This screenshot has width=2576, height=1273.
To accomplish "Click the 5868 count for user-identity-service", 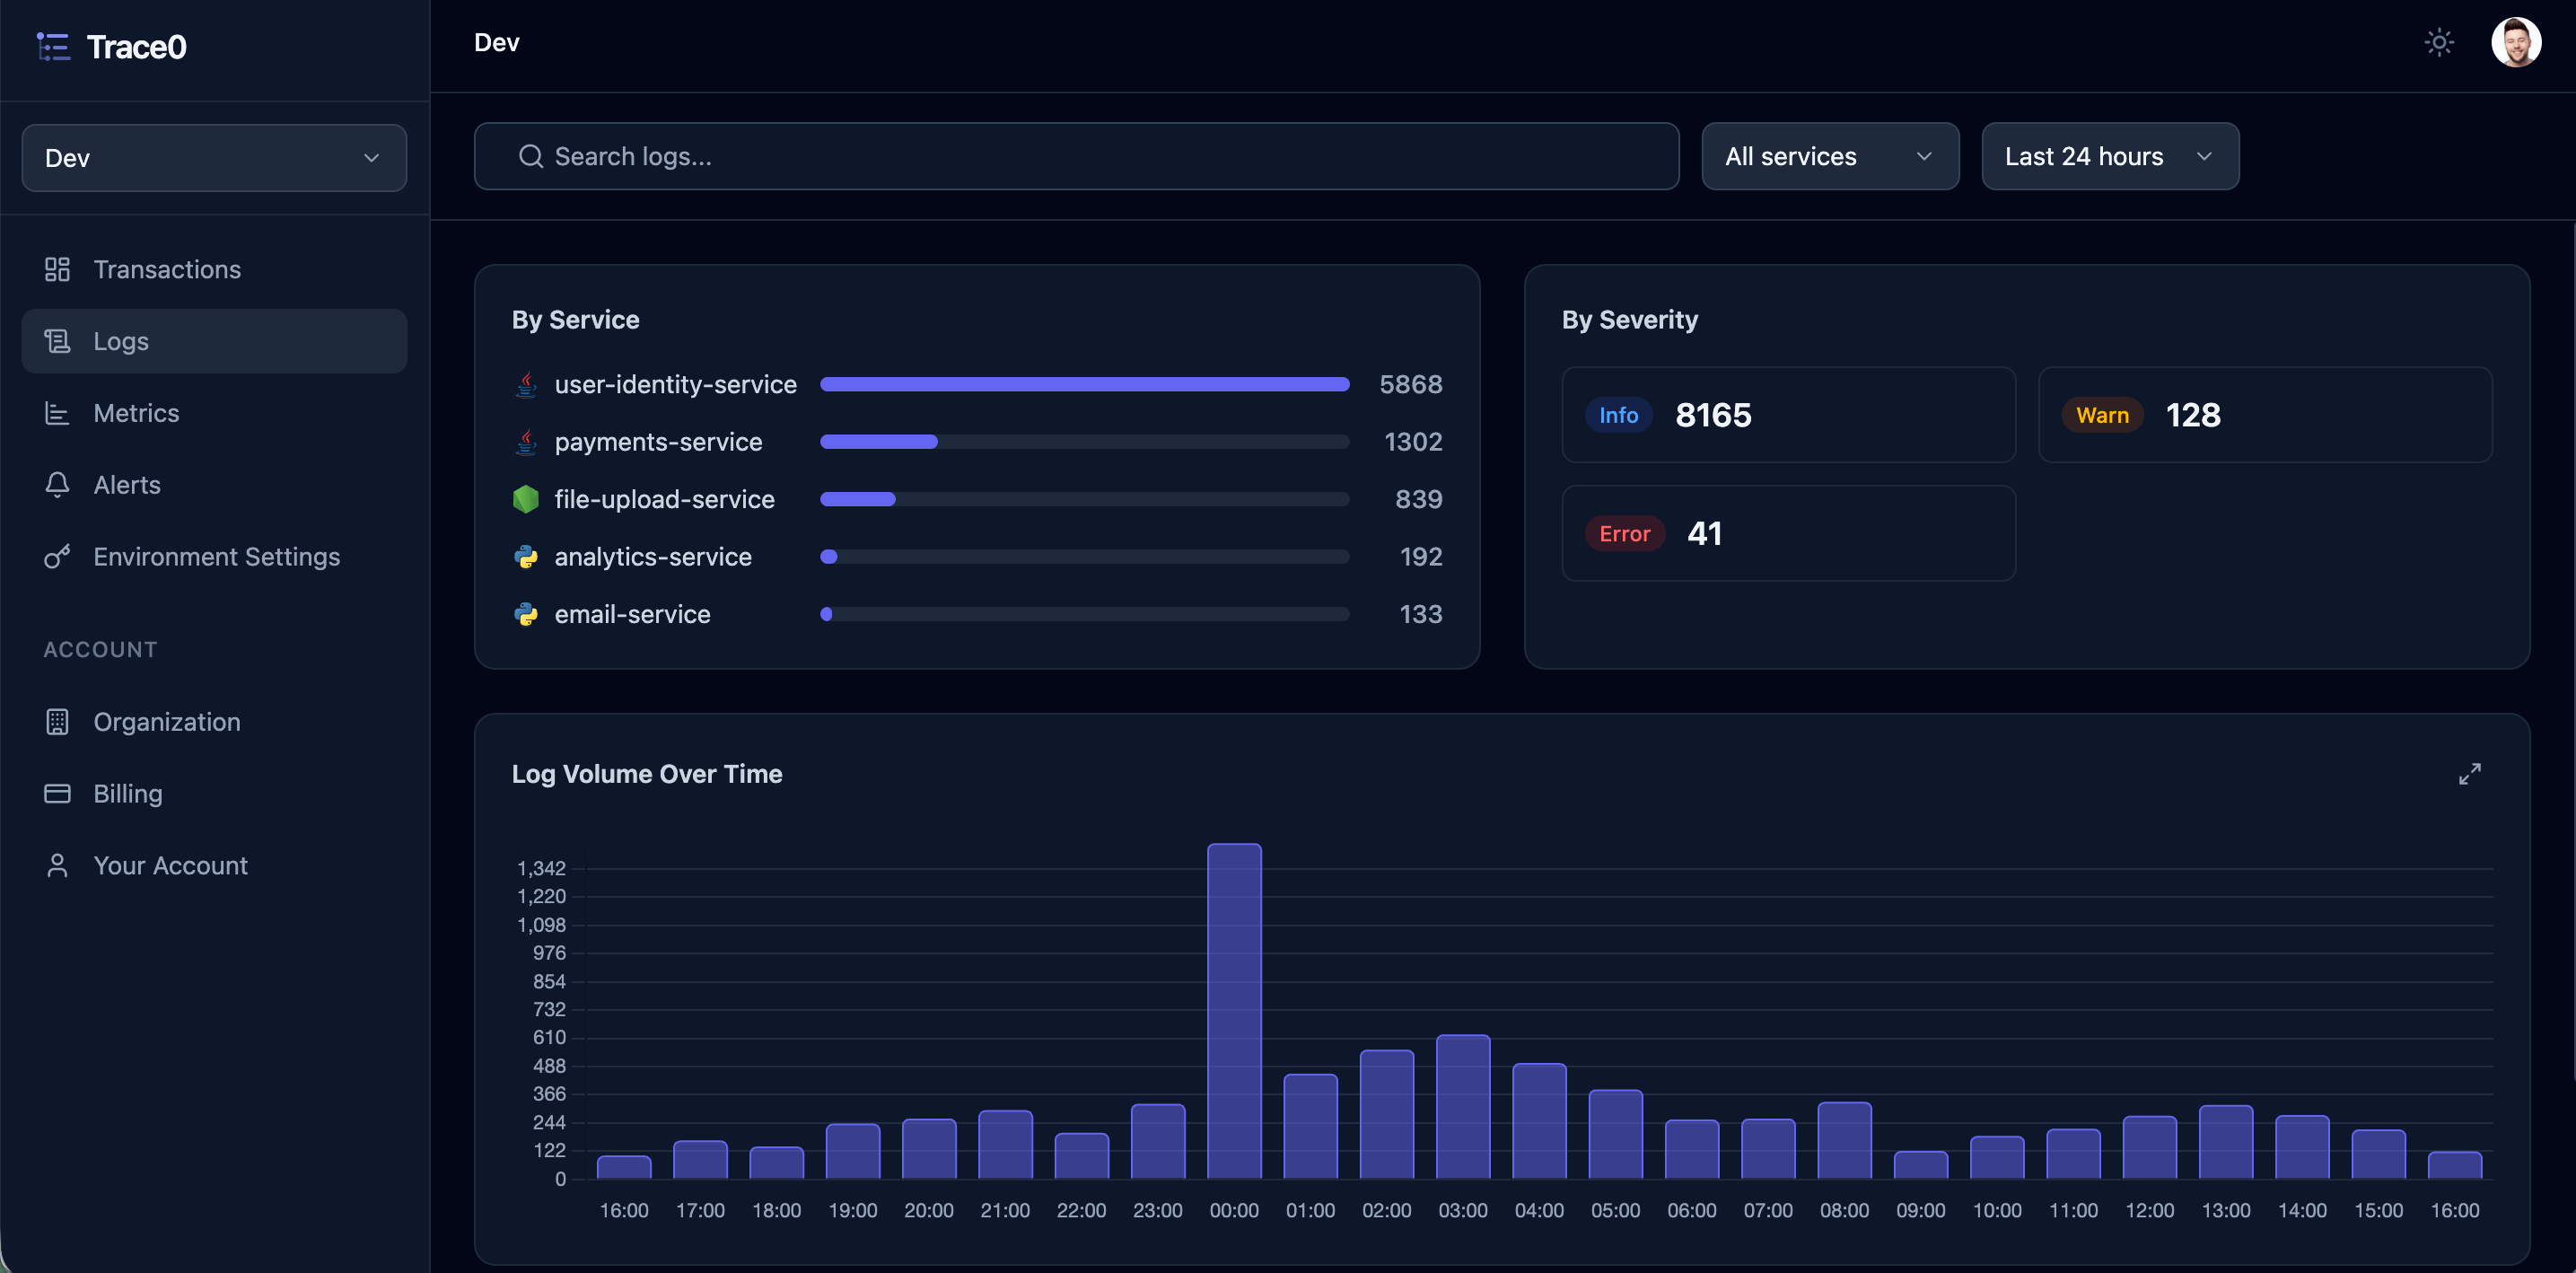I will (1410, 385).
